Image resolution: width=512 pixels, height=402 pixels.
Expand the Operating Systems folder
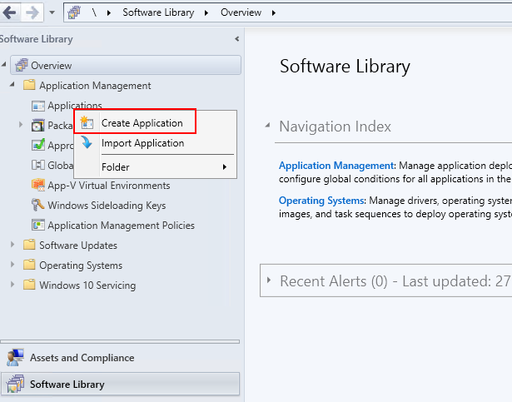click(x=12, y=264)
